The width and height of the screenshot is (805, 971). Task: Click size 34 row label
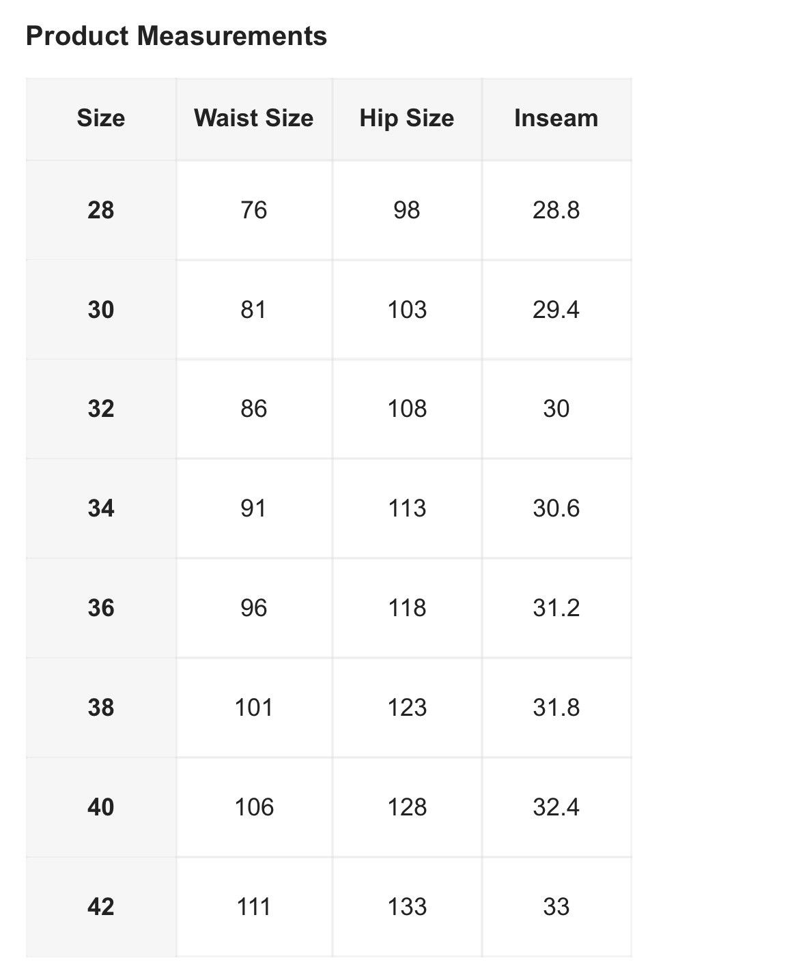(x=101, y=508)
